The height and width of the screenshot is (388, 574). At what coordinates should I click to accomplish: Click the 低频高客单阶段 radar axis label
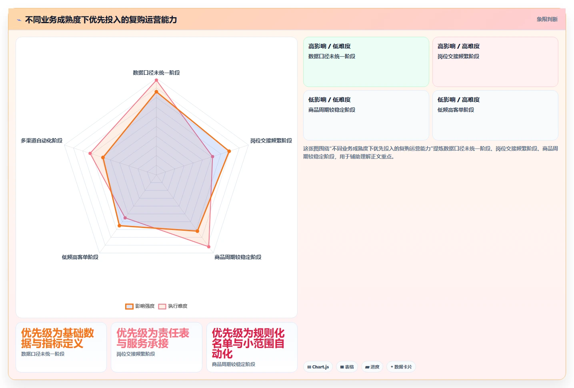(x=80, y=257)
